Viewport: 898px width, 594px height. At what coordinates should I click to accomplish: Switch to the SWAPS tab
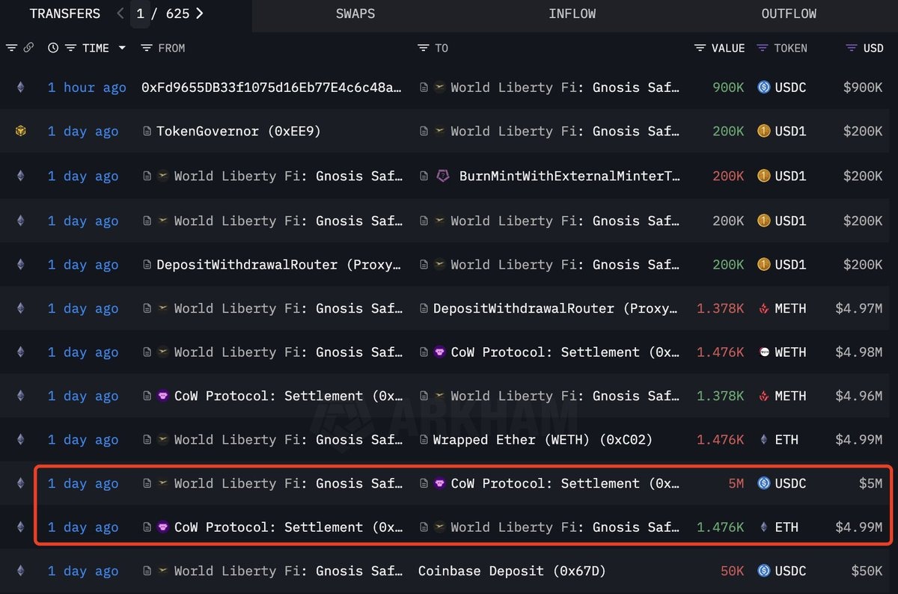(x=355, y=13)
